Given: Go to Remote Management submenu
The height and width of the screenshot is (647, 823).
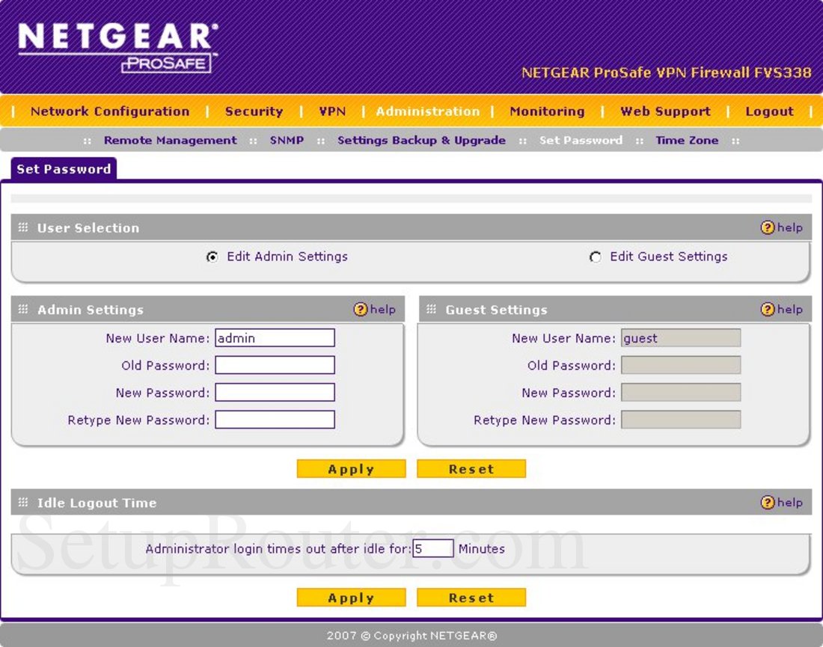Looking at the screenshot, I should pyautogui.click(x=170, y=140).
